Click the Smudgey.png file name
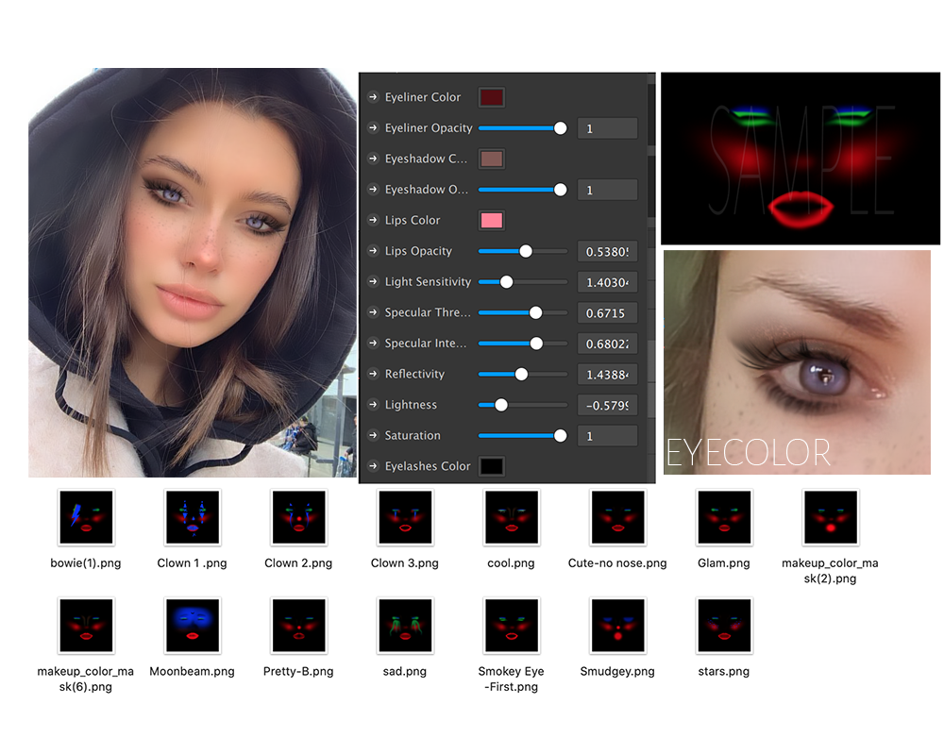The width and height of the screenshot is (944, 738). [617, 671]
